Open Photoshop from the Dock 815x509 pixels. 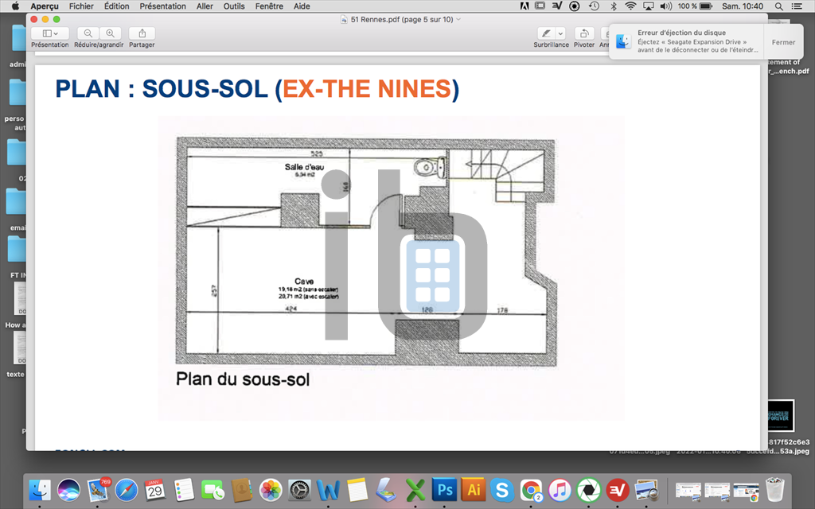click(x=443, y=488)
